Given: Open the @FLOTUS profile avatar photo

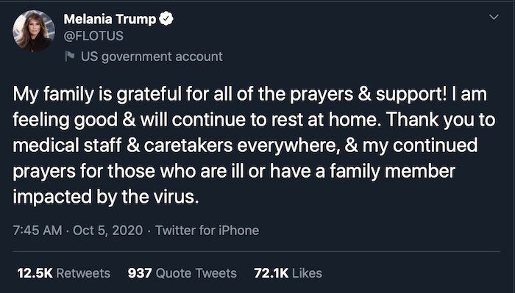Looking at the screenshot, I should (x=34, y=31).
